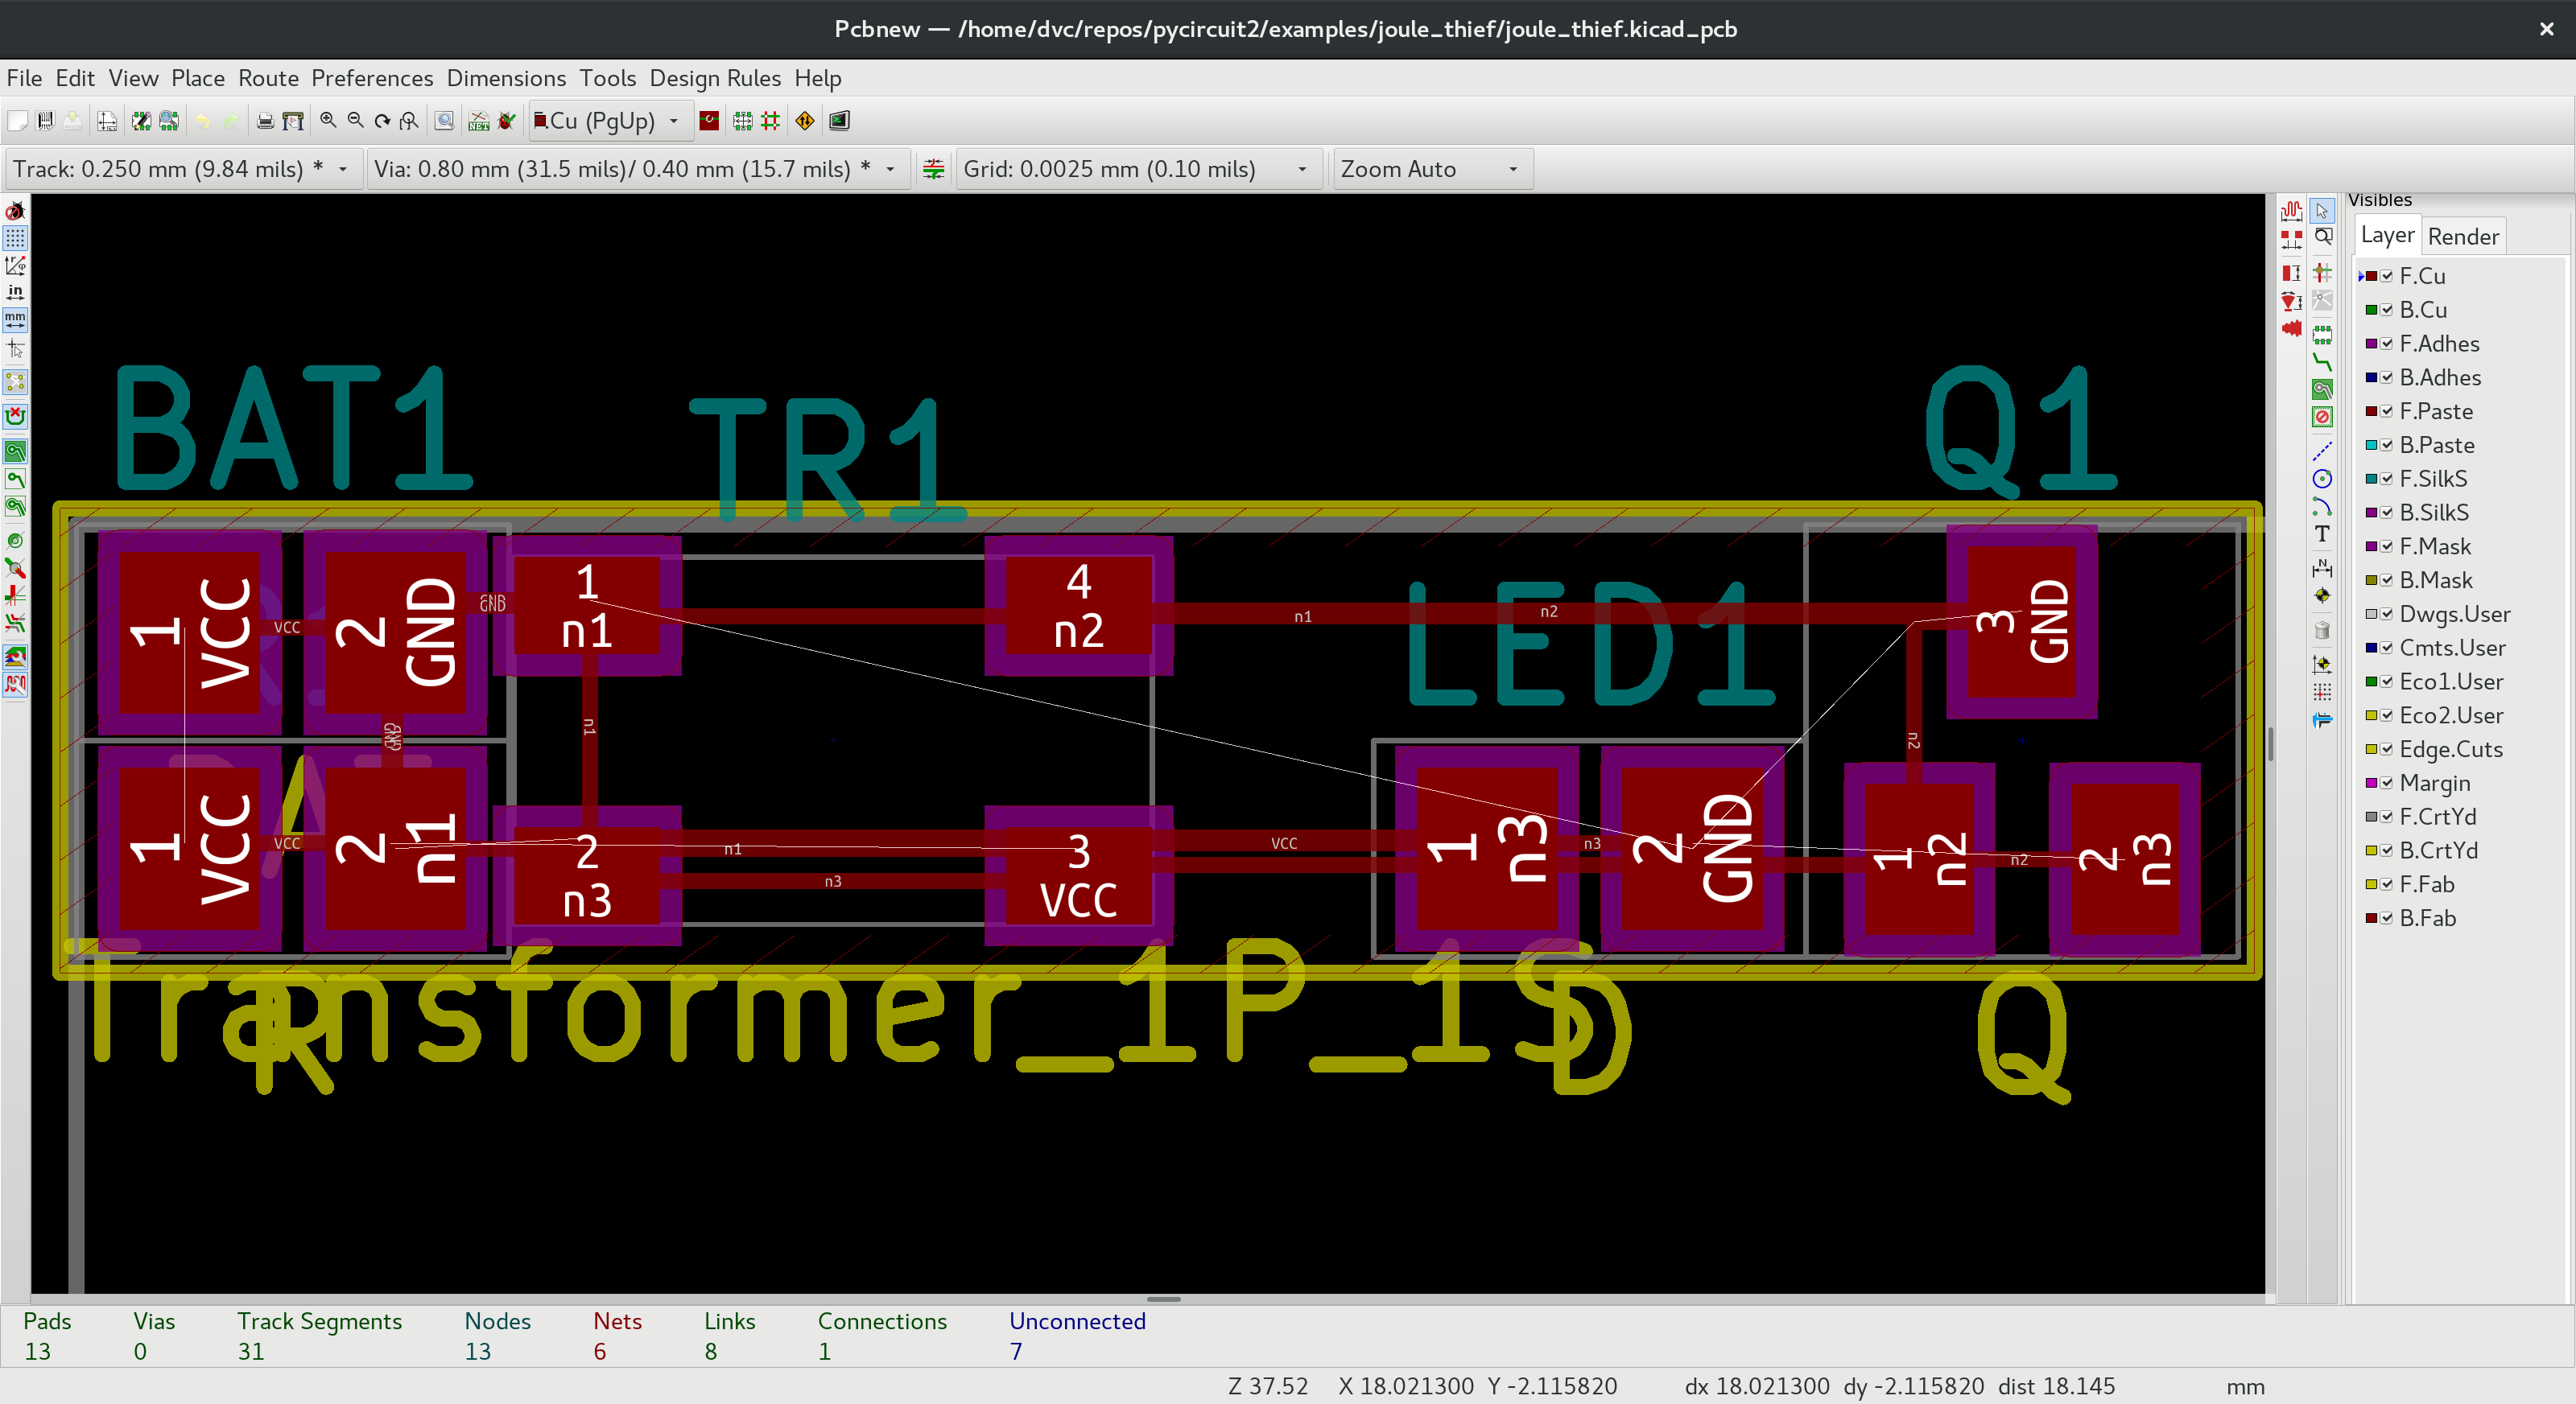
Task: Select the Add graphic line tool
Action: tap(2322, 451)
